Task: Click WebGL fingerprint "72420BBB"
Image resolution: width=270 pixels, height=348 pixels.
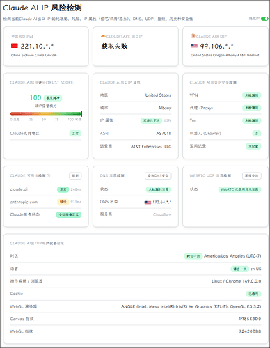Action: [250, 331]
